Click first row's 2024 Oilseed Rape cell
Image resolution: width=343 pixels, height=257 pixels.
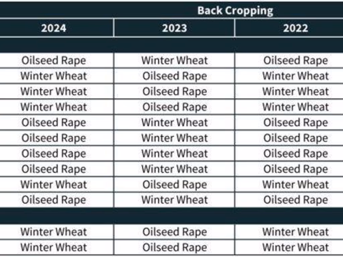(54, 61)
